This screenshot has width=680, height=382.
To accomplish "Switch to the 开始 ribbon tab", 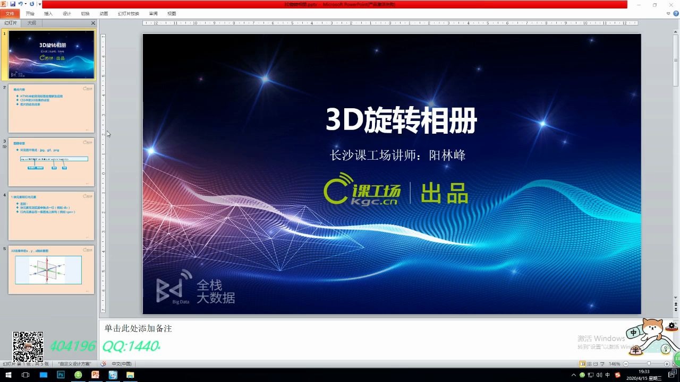I will 30,14.
